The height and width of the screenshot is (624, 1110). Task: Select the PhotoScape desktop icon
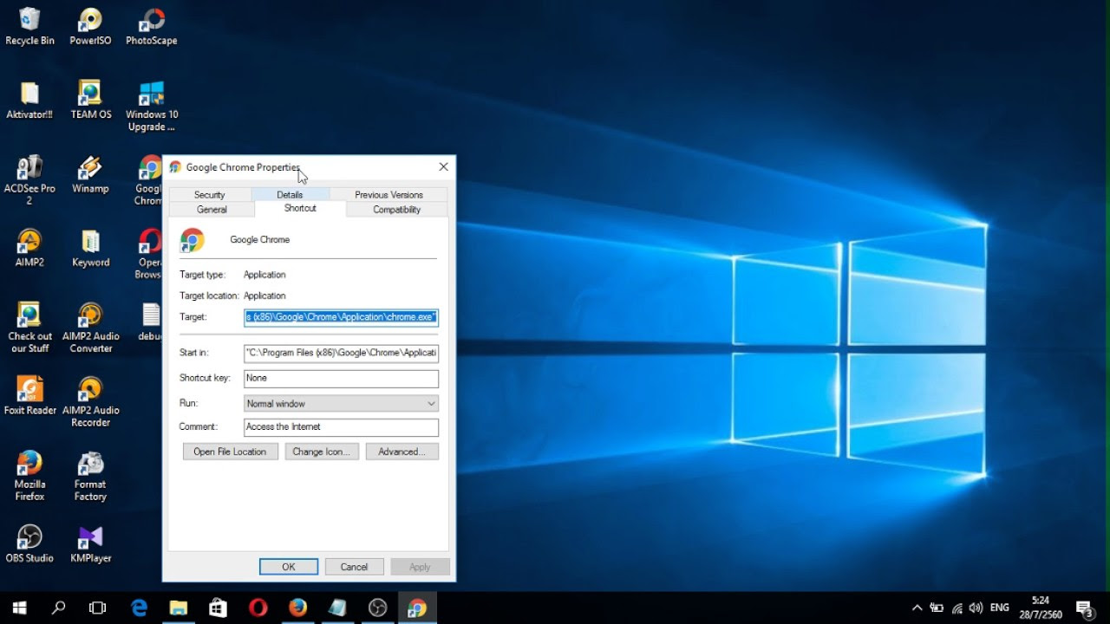[152, 27]
